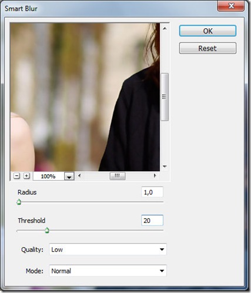Click the Radius value field

[x=152, y=192]
